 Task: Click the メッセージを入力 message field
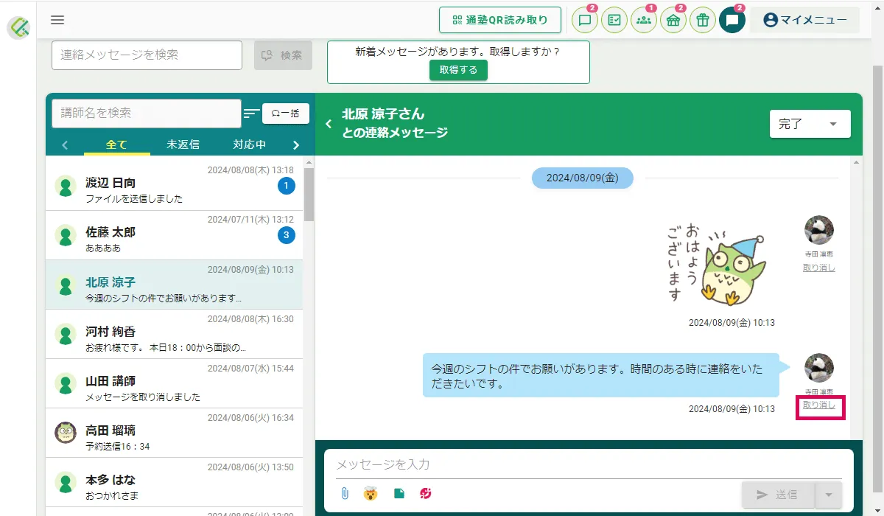click(589, 465)
